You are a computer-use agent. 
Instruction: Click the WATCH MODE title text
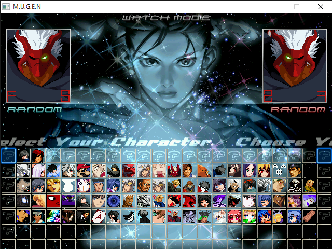coord(167,18)
